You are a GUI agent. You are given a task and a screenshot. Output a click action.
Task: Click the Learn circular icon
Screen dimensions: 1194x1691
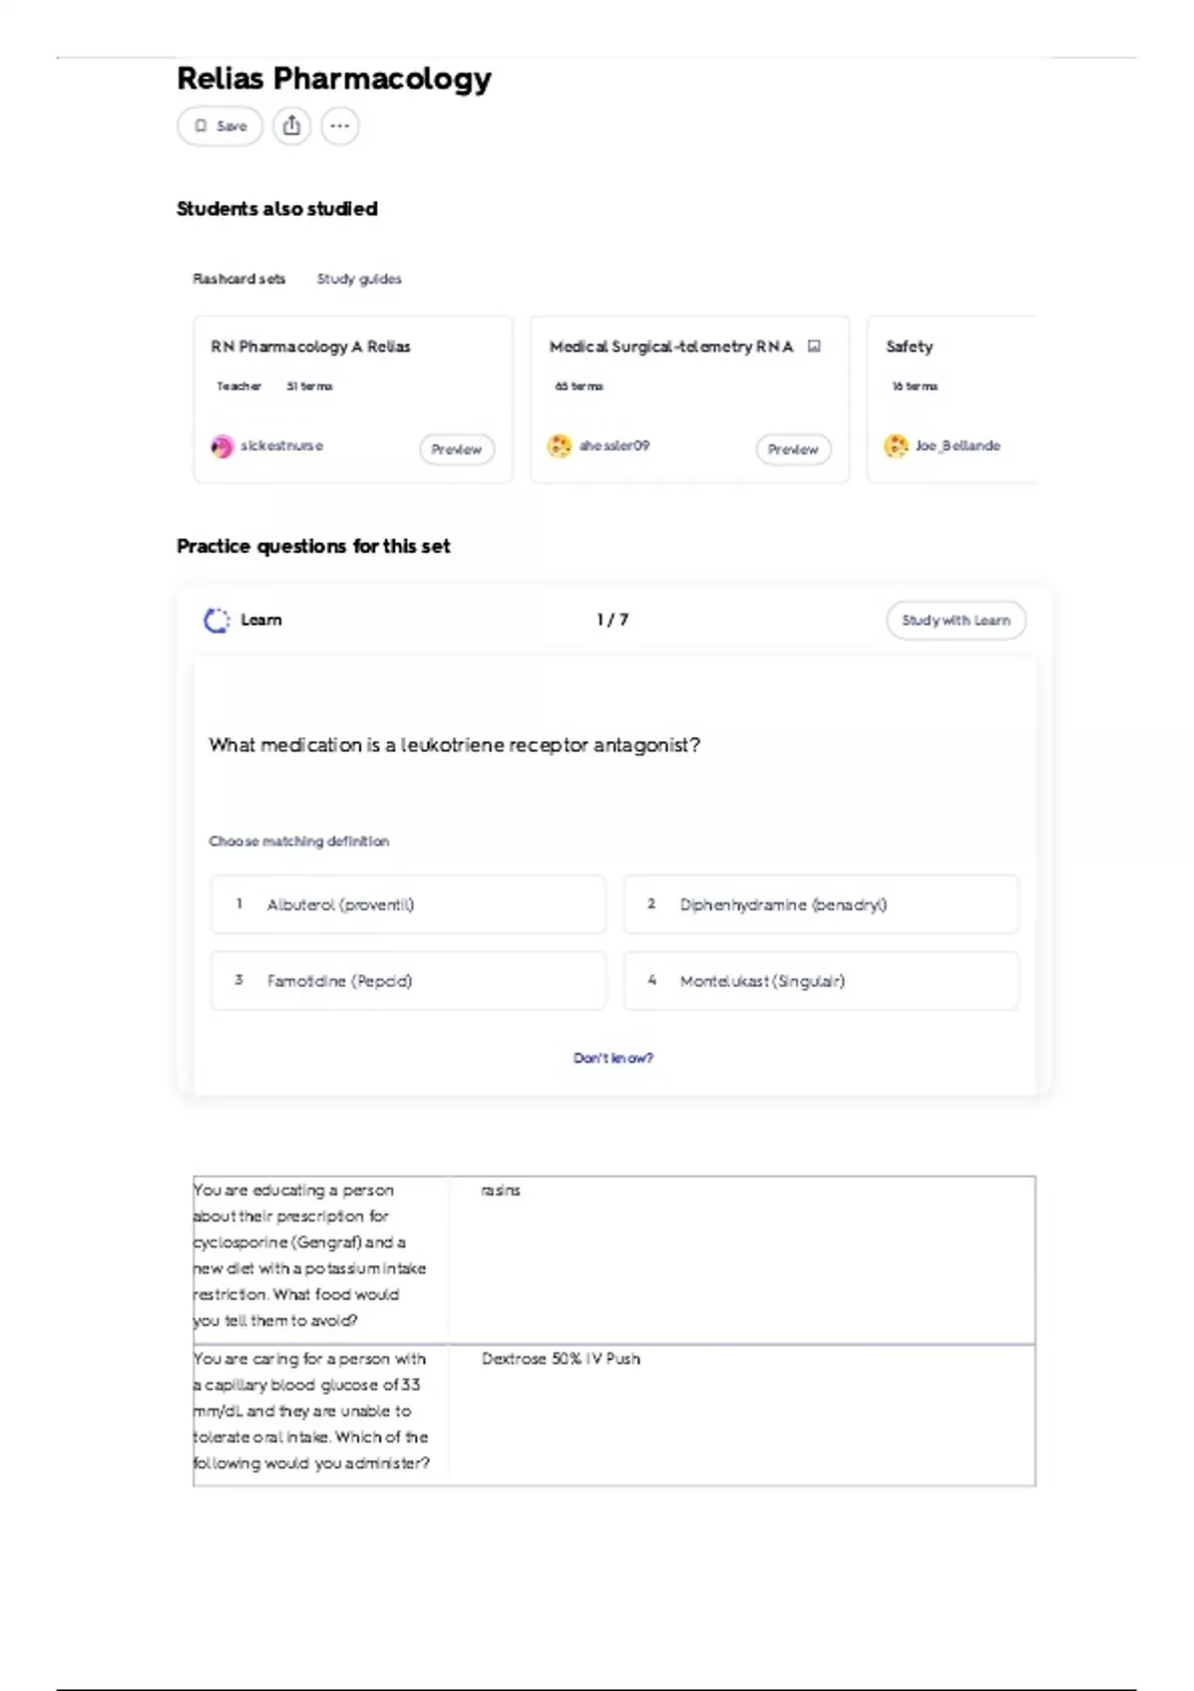[216, 621]
